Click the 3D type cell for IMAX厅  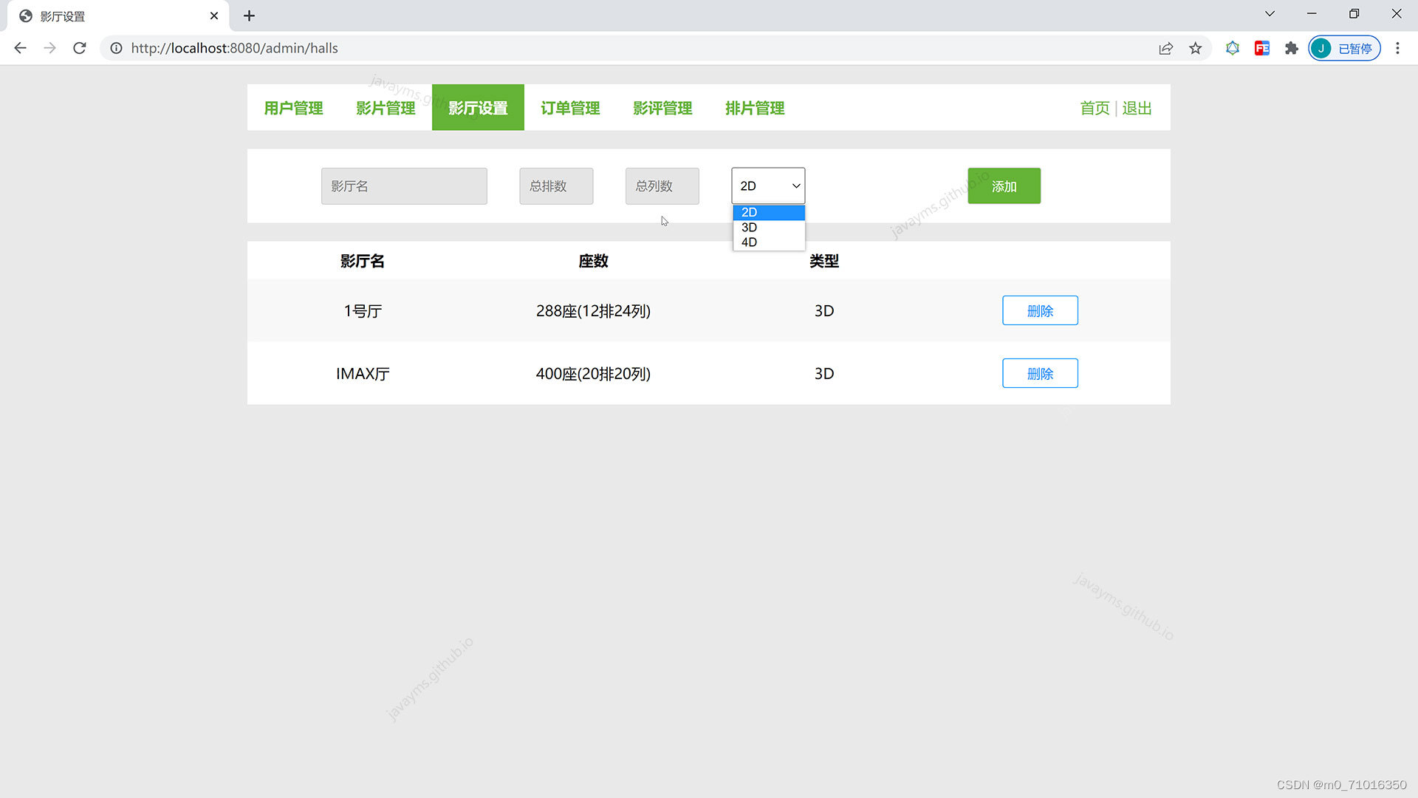tap(824, 374)
